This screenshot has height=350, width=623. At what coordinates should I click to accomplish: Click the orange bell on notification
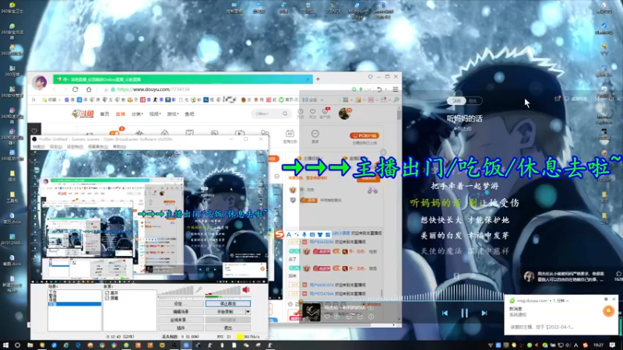tap(608, 311)
